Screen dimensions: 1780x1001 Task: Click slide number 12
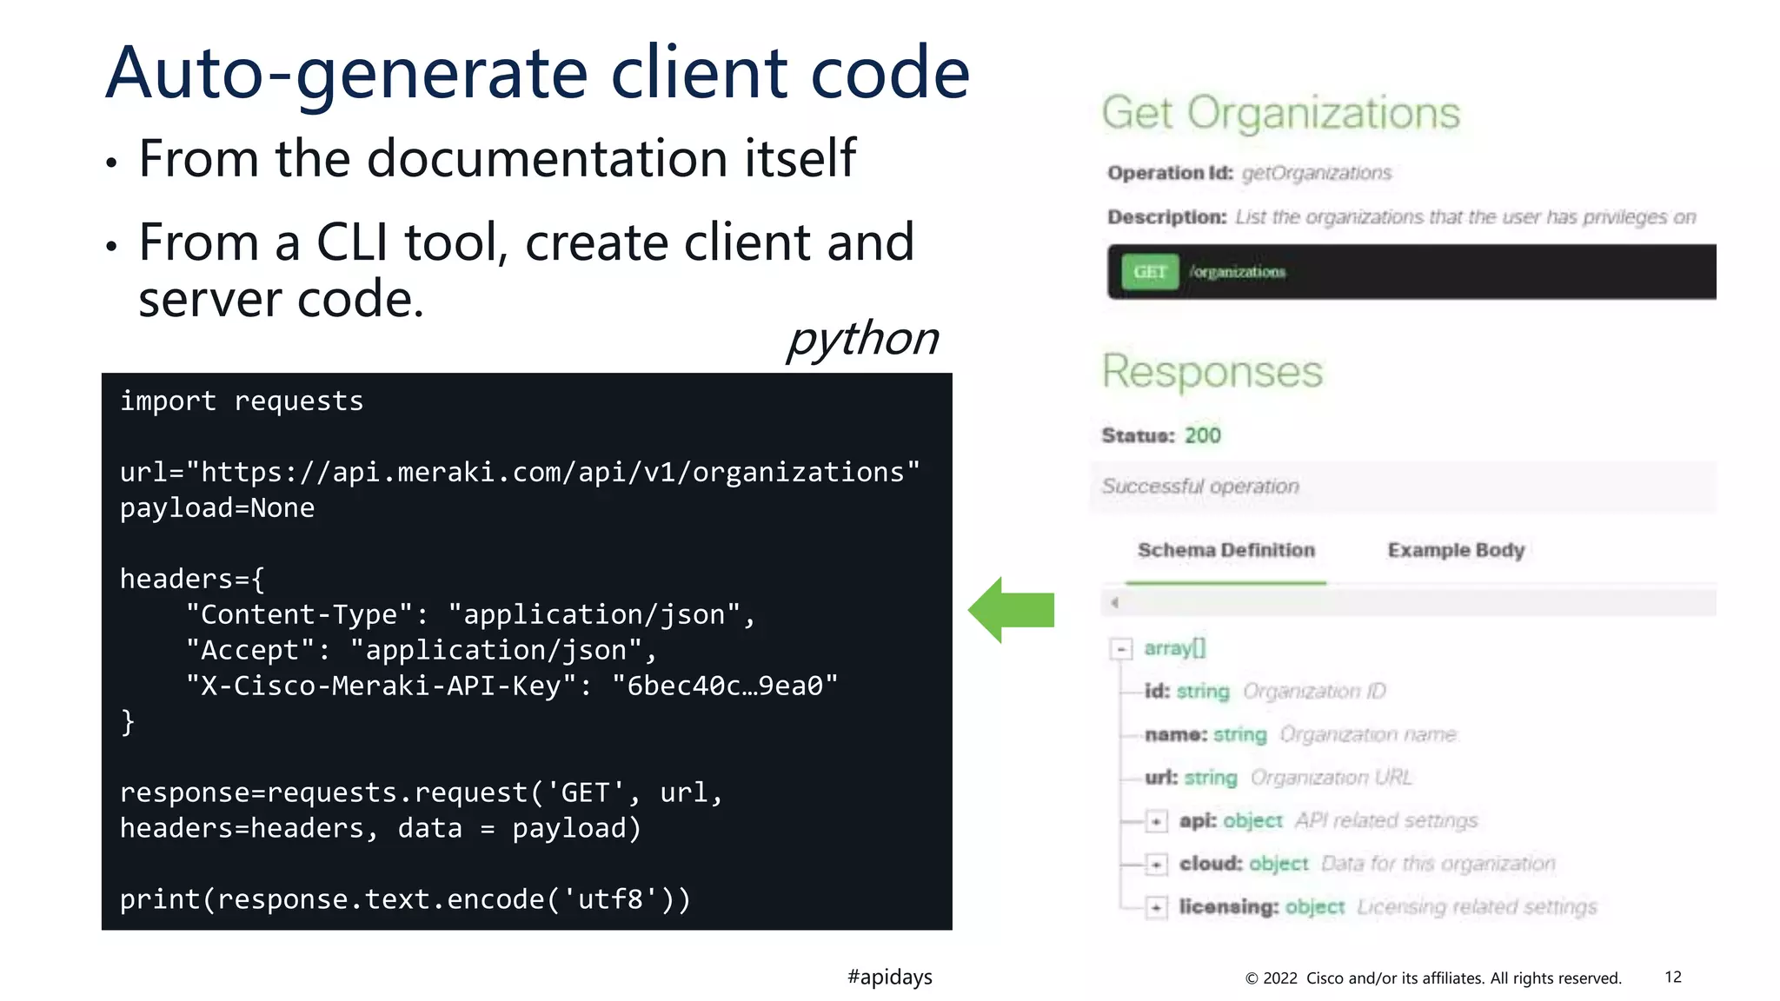pyautogui.click(x=1673, y=978)
